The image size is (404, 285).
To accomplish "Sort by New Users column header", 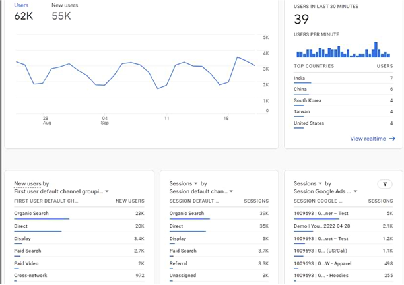I will point(129,201).
